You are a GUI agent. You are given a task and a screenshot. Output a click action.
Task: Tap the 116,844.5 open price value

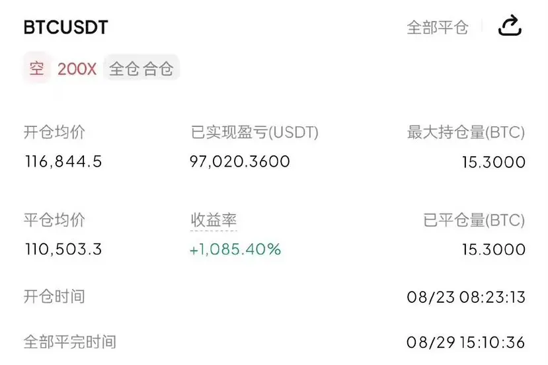(x=63, y=161)
